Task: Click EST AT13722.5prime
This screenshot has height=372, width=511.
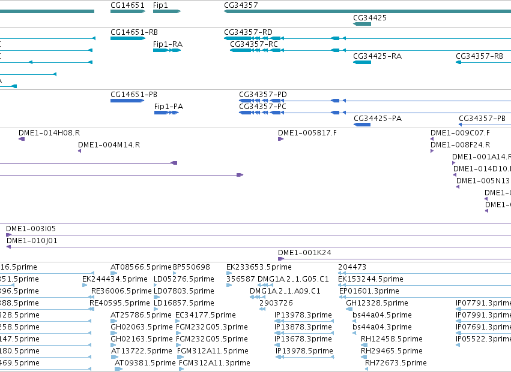Action: pos(142,352)
